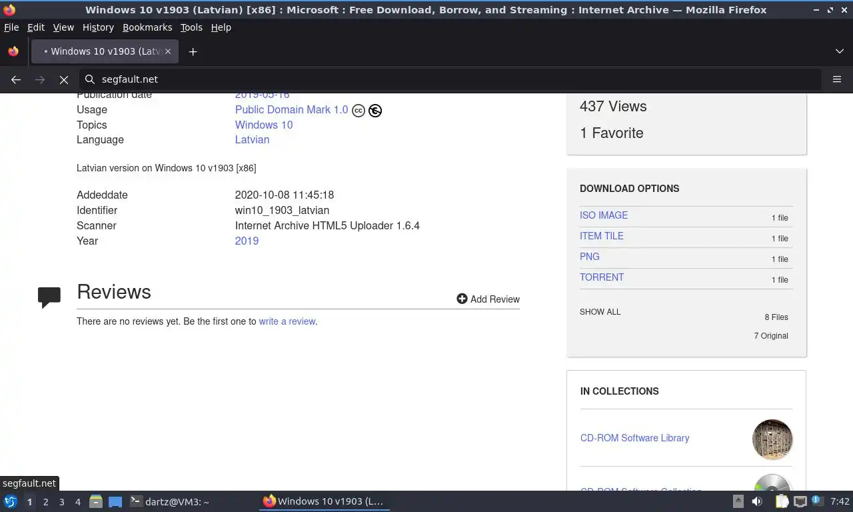Click the identifier text win10_1903_latvian
This screenshot has width=853, height=512.
point(282,211)
